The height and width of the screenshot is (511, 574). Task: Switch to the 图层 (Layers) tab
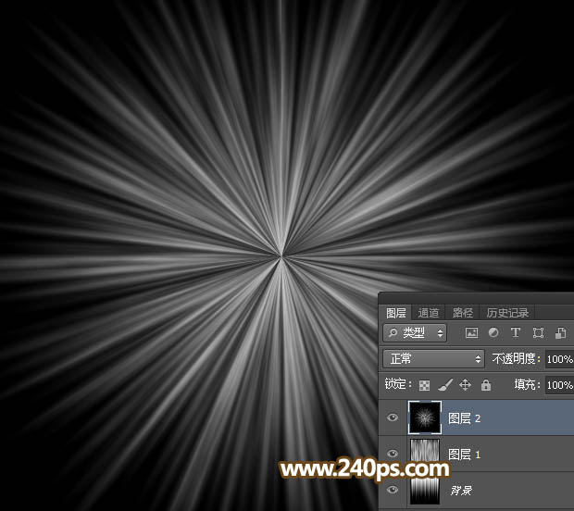point(395,313)
